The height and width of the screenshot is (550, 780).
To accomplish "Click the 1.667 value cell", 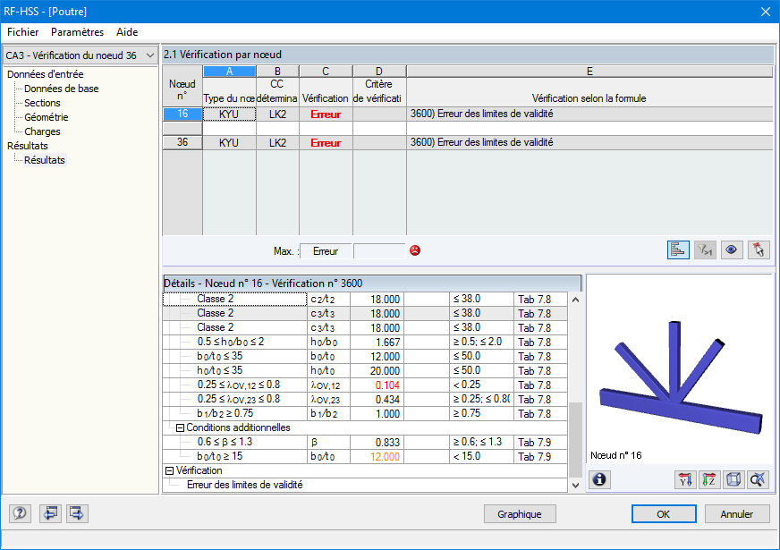I will pyautogui.click(x=377, y=343).
